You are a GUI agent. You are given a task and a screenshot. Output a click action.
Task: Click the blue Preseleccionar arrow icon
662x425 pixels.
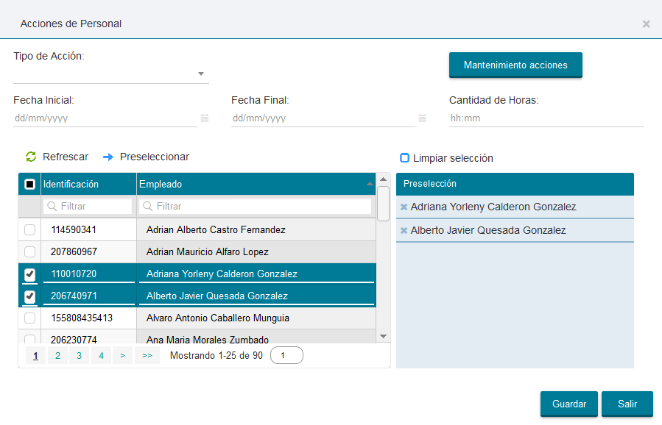click(x=108, y=157)
